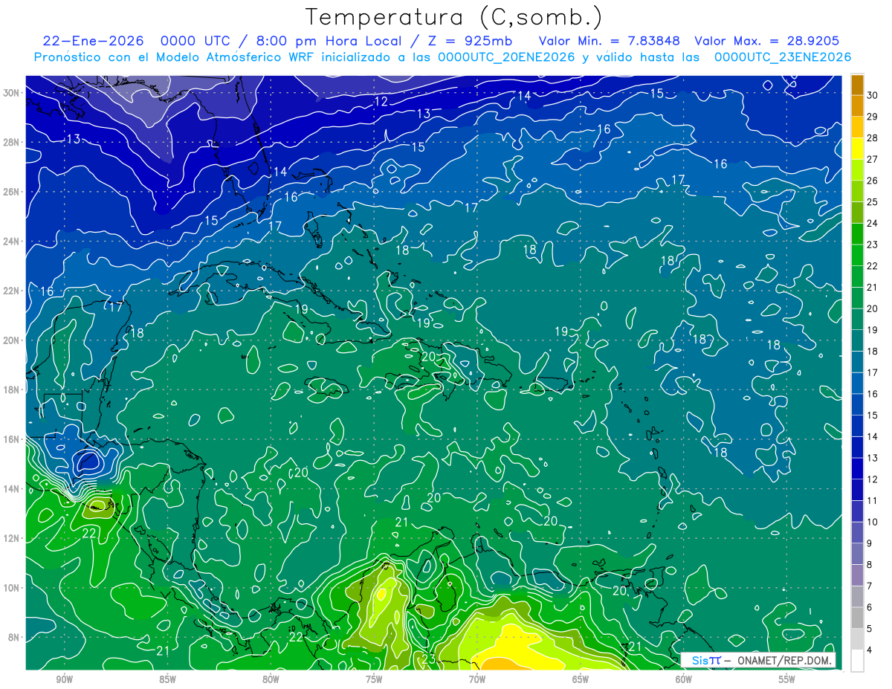Click the bright yellow swatch in the color legend
The width and height of the screenshot is (892, 689).
857,148
